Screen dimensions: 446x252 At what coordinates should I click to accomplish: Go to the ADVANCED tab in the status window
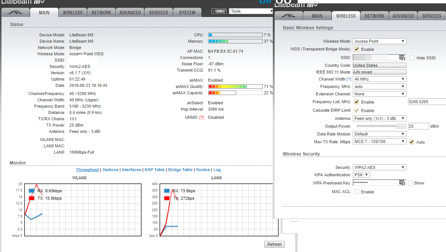tap(130, 13)
